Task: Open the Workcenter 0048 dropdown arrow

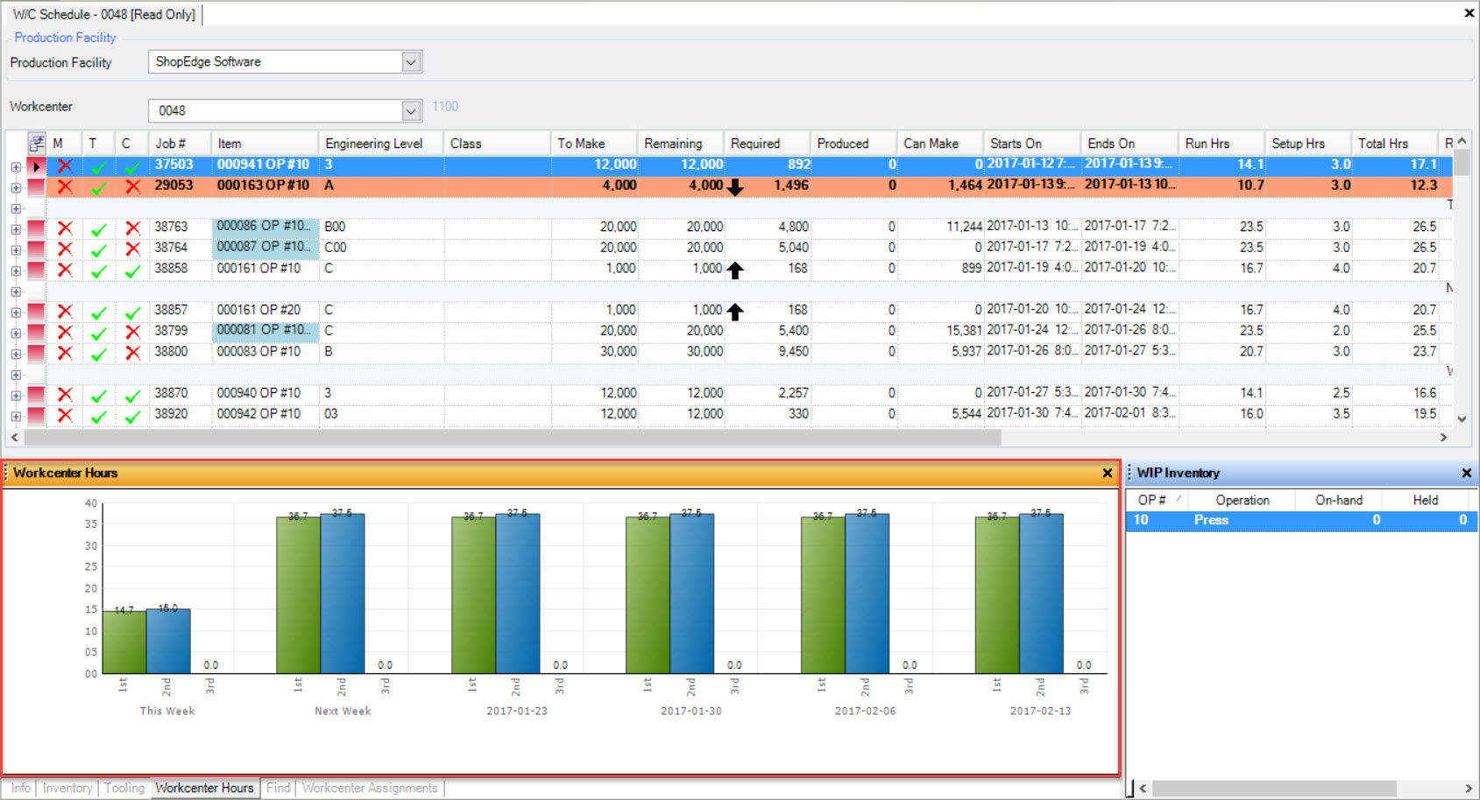Action: click(411, 110)
